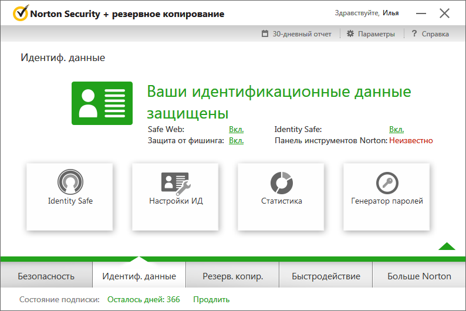Click the gear icon for Параметры

[350, 33]
